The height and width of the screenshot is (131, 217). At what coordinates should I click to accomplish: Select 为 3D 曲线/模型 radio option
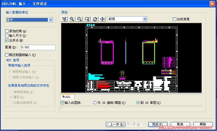(95, 102)
